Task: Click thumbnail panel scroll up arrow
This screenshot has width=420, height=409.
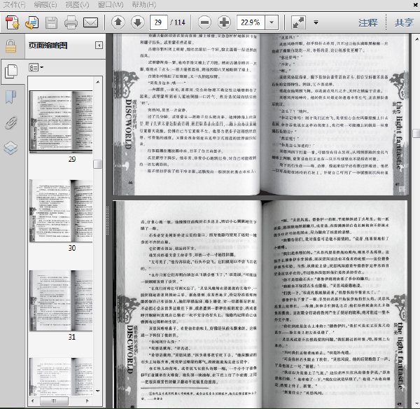Action: (x=98, y=82)
